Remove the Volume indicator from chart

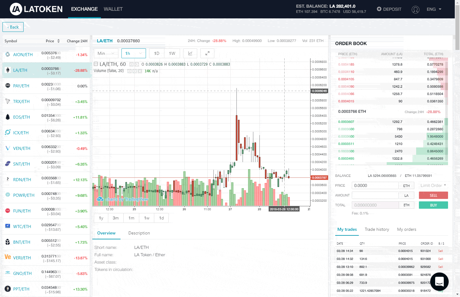click(140, 71)
